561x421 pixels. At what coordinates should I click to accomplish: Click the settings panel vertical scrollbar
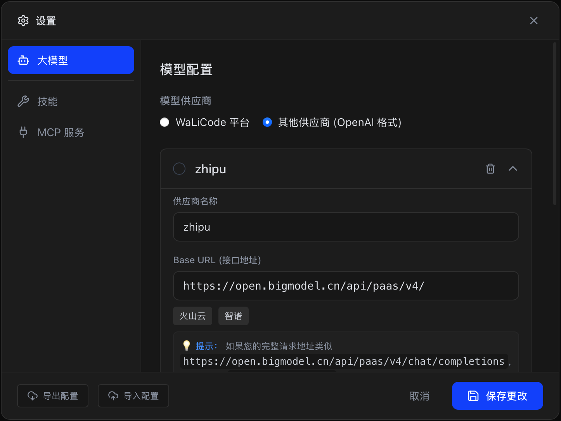point(555,124)
